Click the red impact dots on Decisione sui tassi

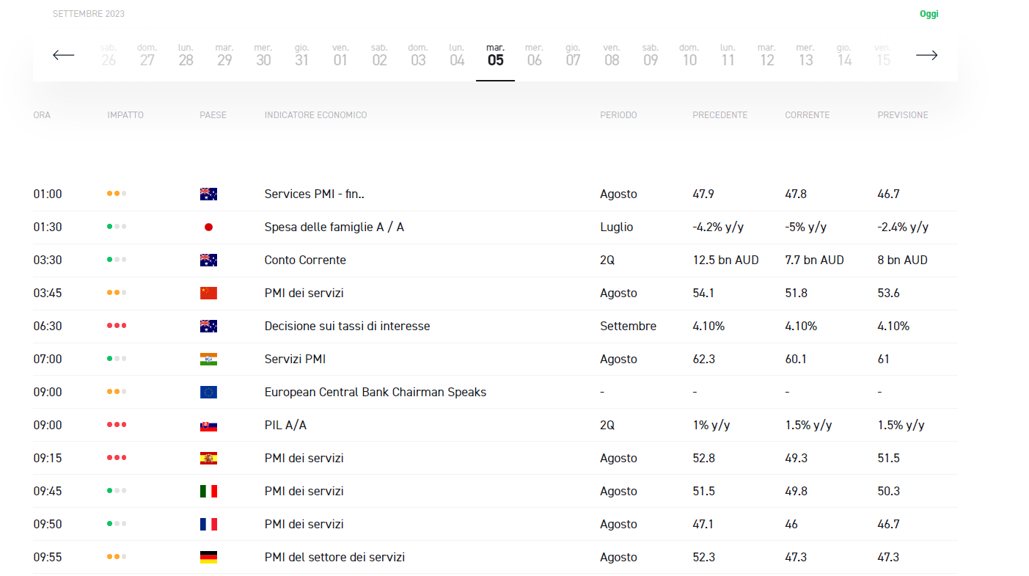point(116,326)
